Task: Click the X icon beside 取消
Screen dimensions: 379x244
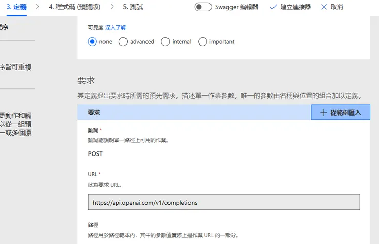Action: point(324,7)
